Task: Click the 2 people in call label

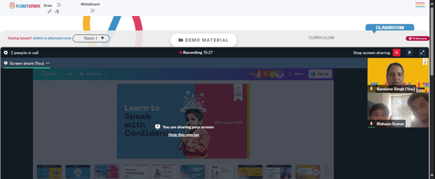Action: (x=25, y=53)
